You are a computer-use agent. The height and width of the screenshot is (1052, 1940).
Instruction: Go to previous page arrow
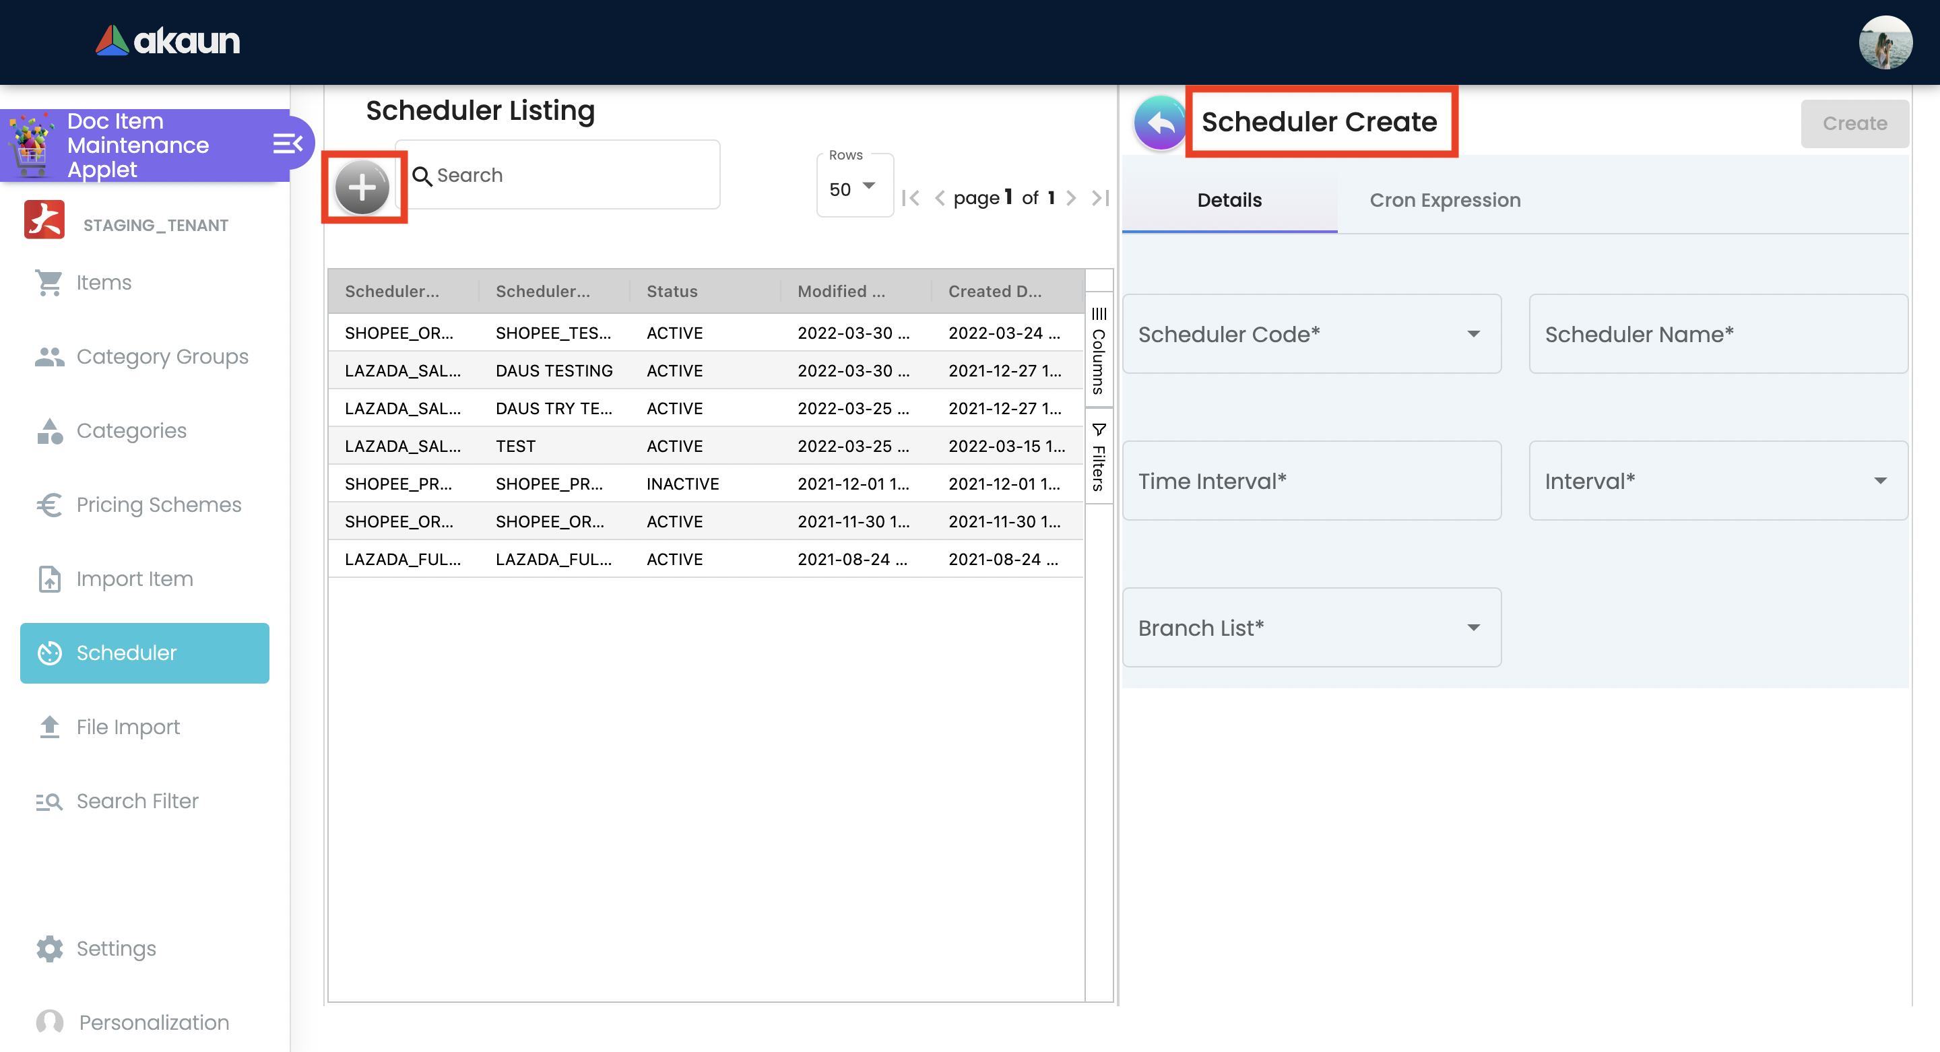tap(939, 198)
